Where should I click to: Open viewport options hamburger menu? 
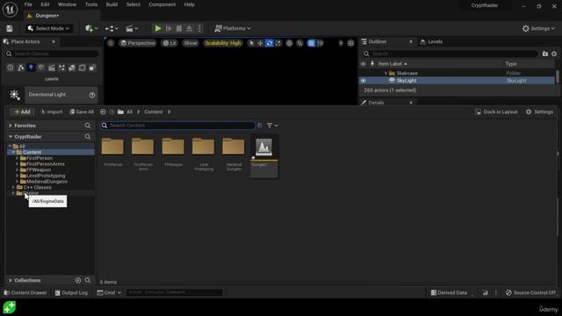[111, 43]
